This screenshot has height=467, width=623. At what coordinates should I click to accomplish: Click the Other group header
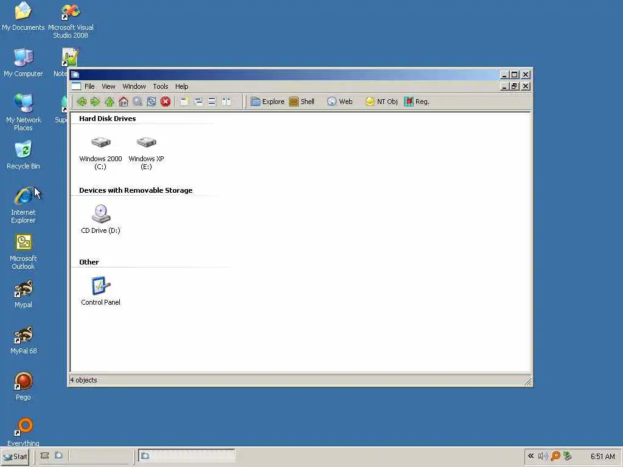point(89,262)
